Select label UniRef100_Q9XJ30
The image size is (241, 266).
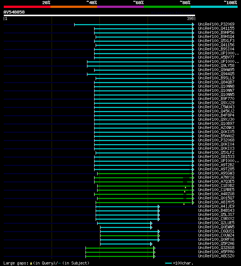(x=216, y=119)
